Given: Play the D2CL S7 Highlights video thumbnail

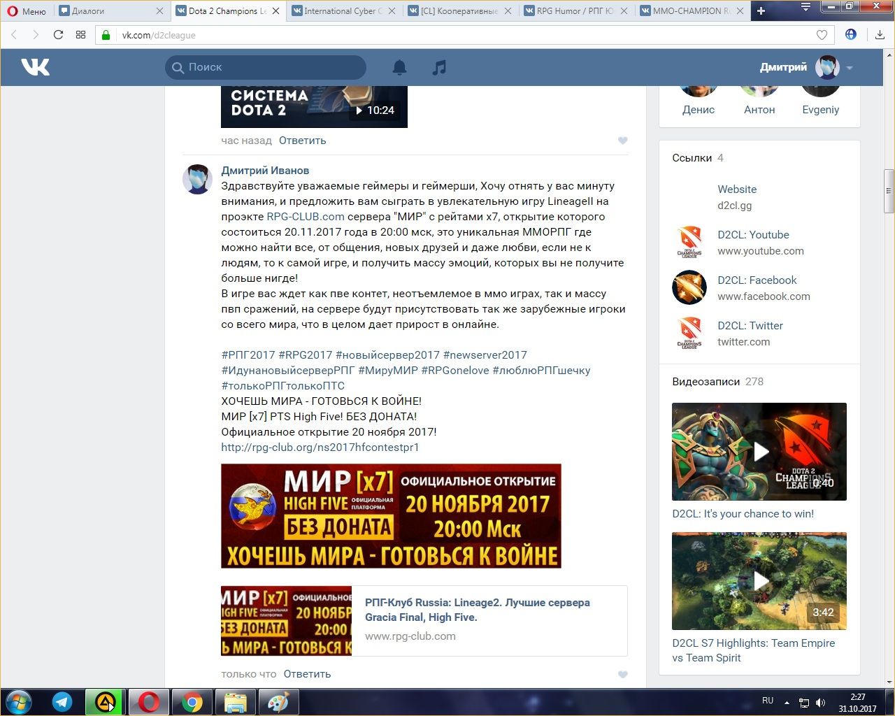Looking at the screenshot, I should point(759,581).
